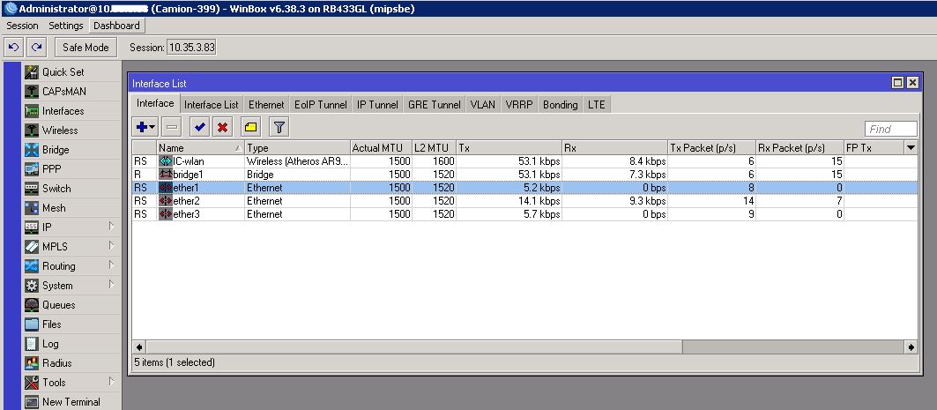This screenshot has height=410, width=937.
Task: Expand Routing submenu arrow
Action: 111,265
